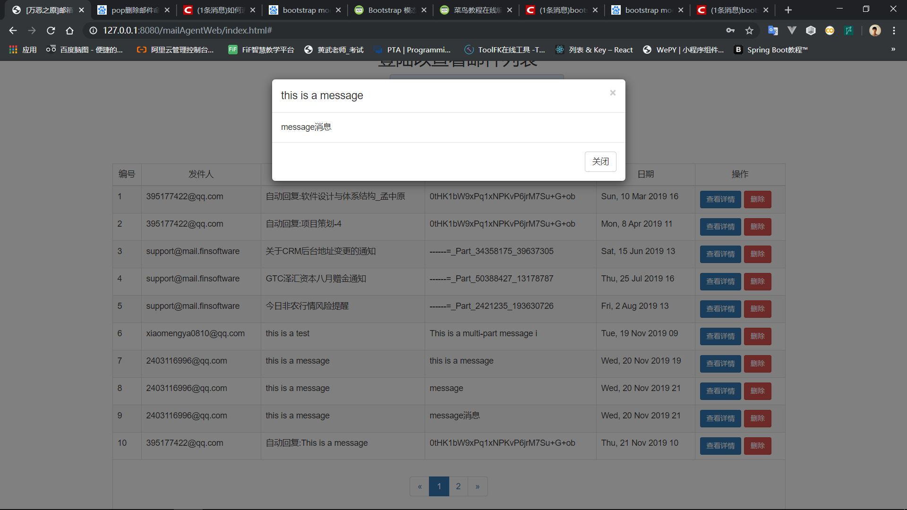This screenshot has height=510, width=907.
Task: Open a new browser tab
Action: click(788, 10)
